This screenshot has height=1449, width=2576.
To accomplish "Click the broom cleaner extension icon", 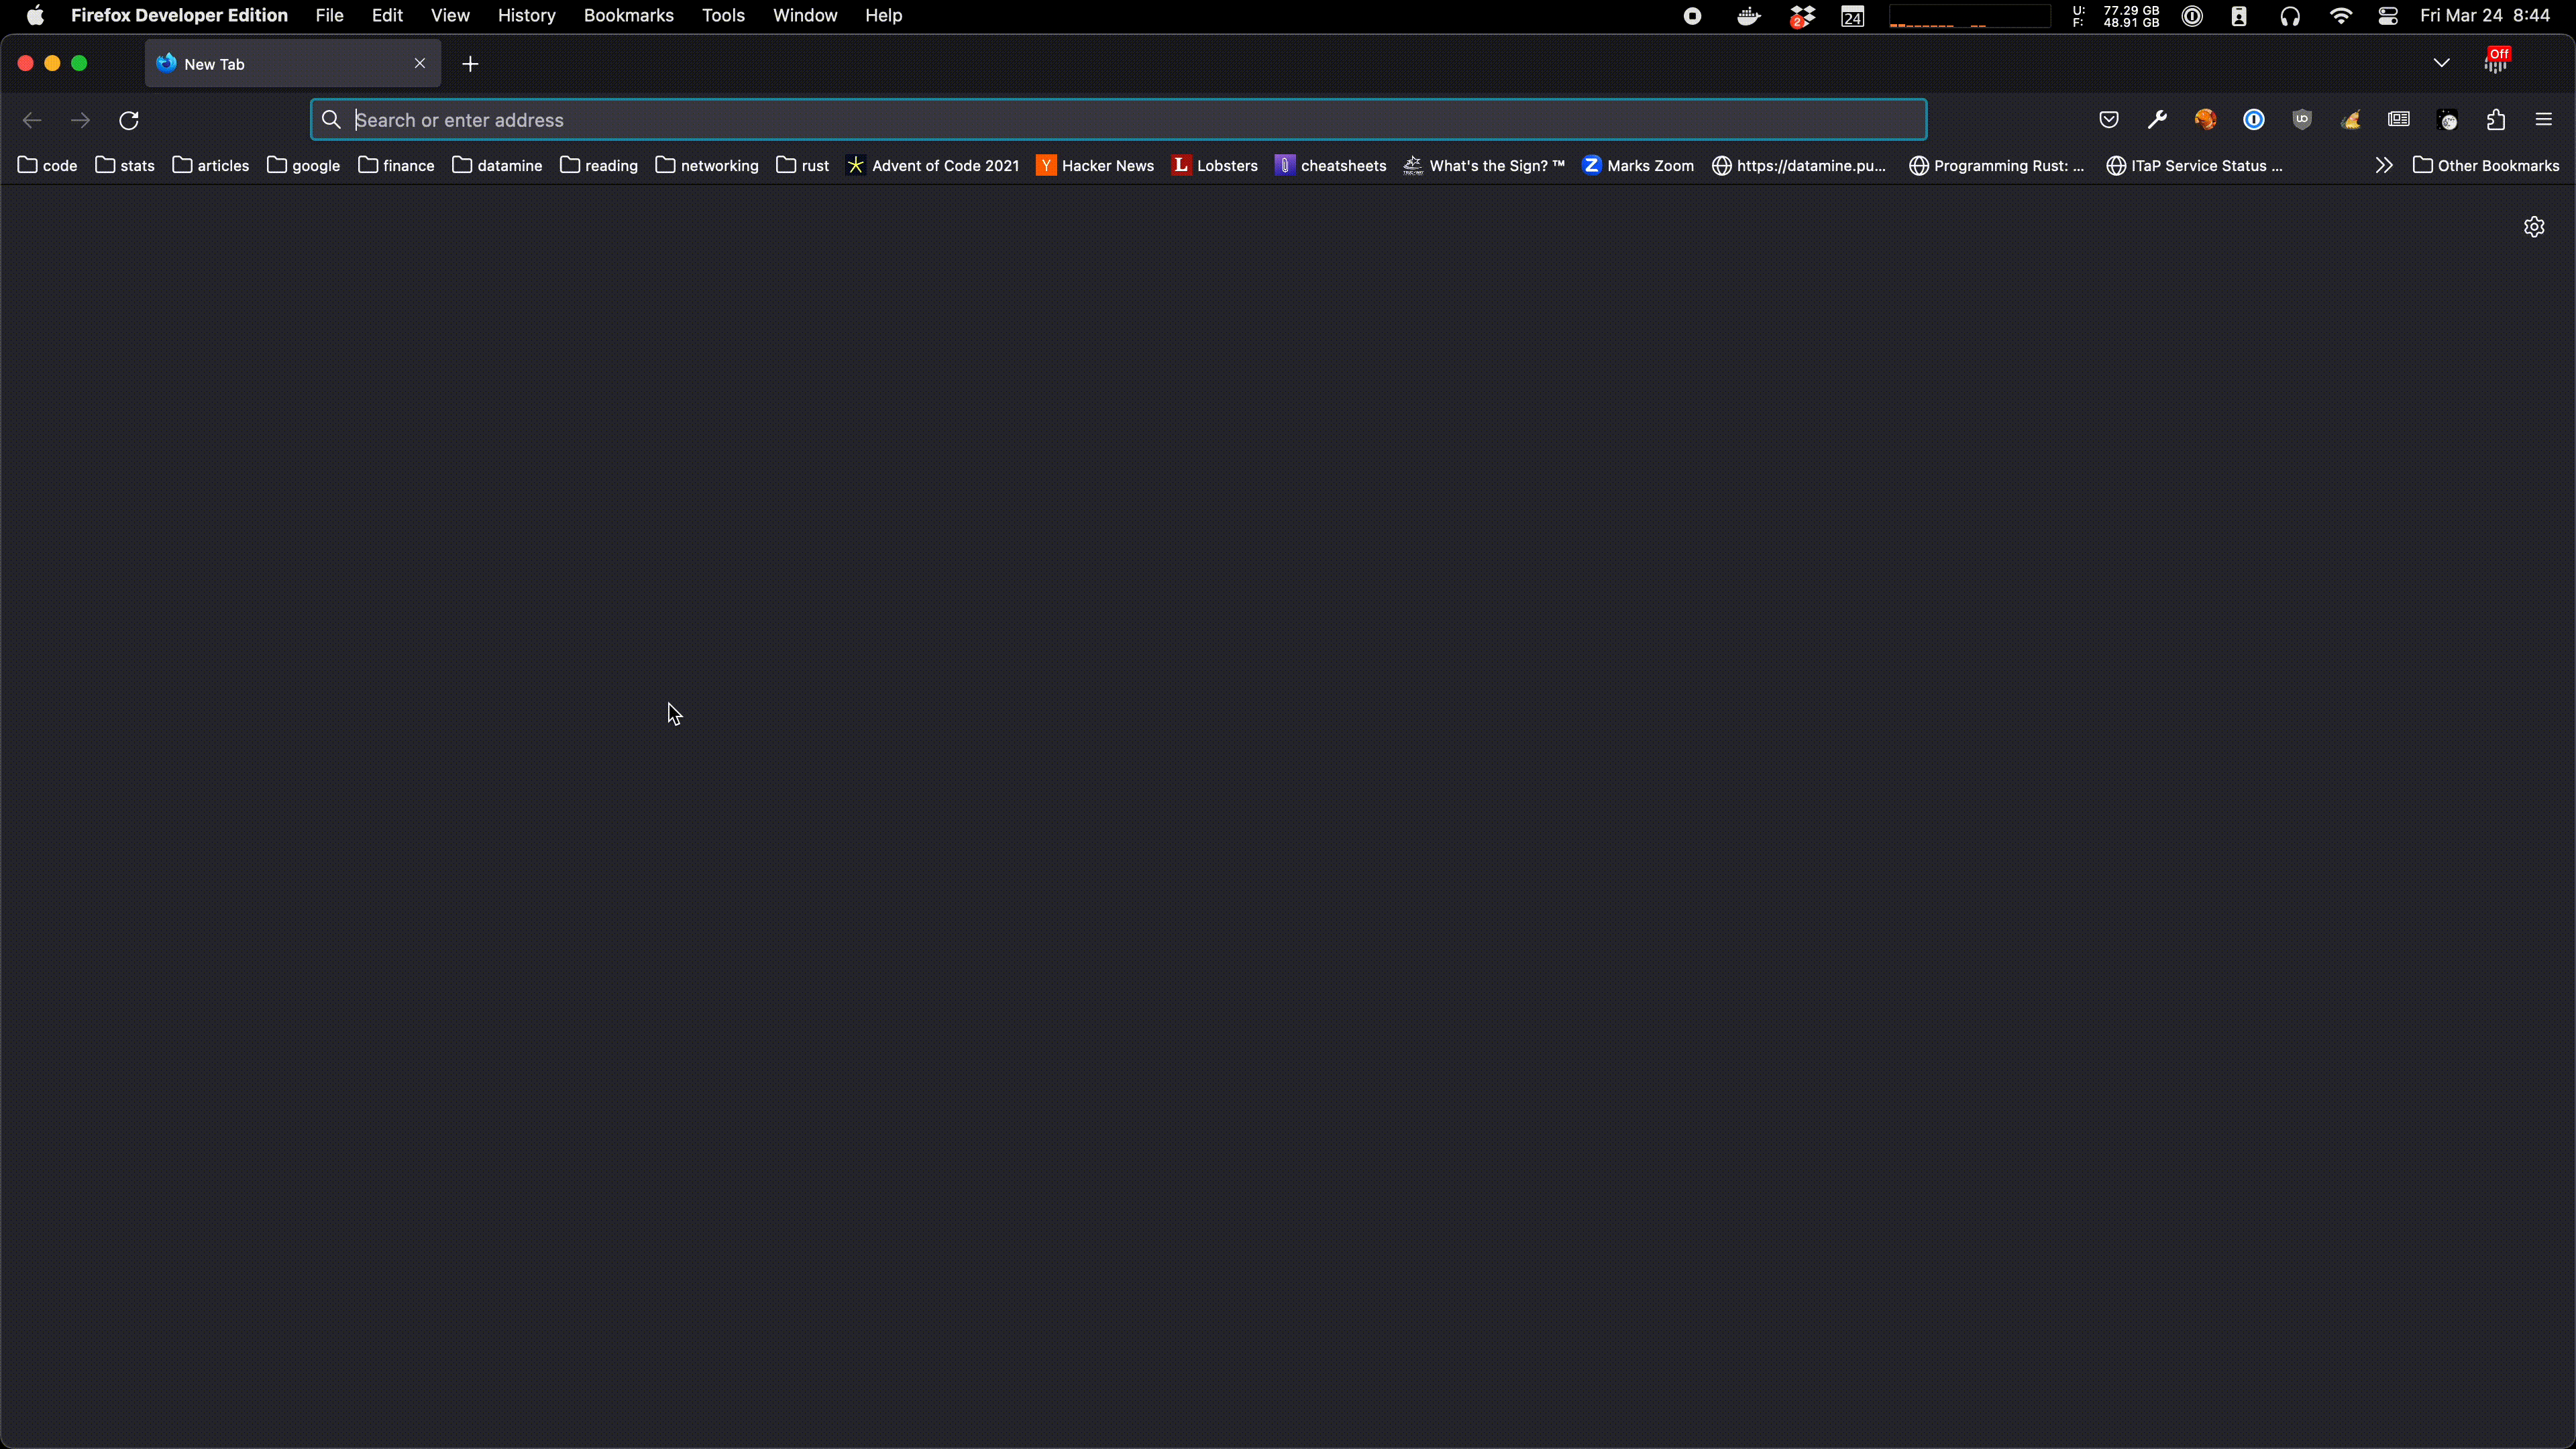I will click(2351, 120).
